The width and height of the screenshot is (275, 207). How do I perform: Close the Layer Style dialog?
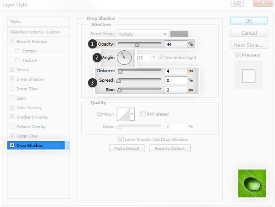263,3
